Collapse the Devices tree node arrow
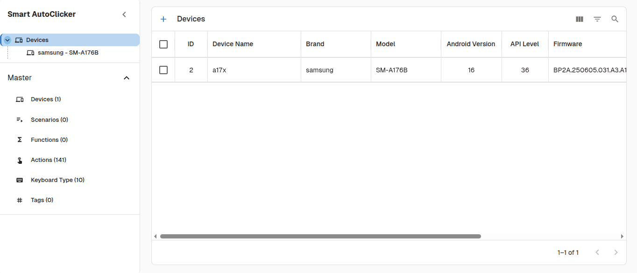The width and height of the screenshot is (637, 273). pyautogui.click(x=7, y=40)
